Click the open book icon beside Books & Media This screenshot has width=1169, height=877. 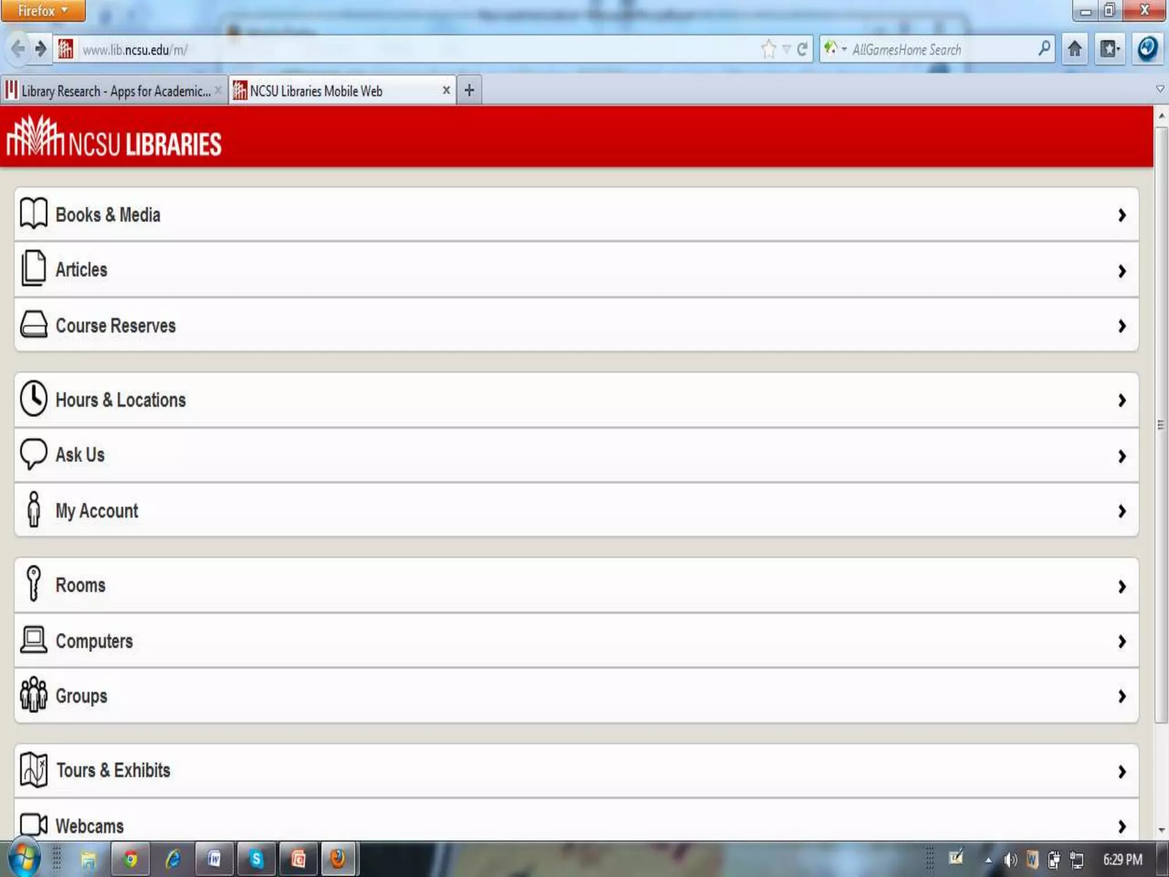[33, 214]
